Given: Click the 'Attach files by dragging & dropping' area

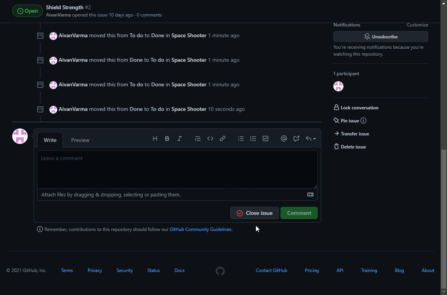Looking at the screenshot, I should tap(177, 194).
